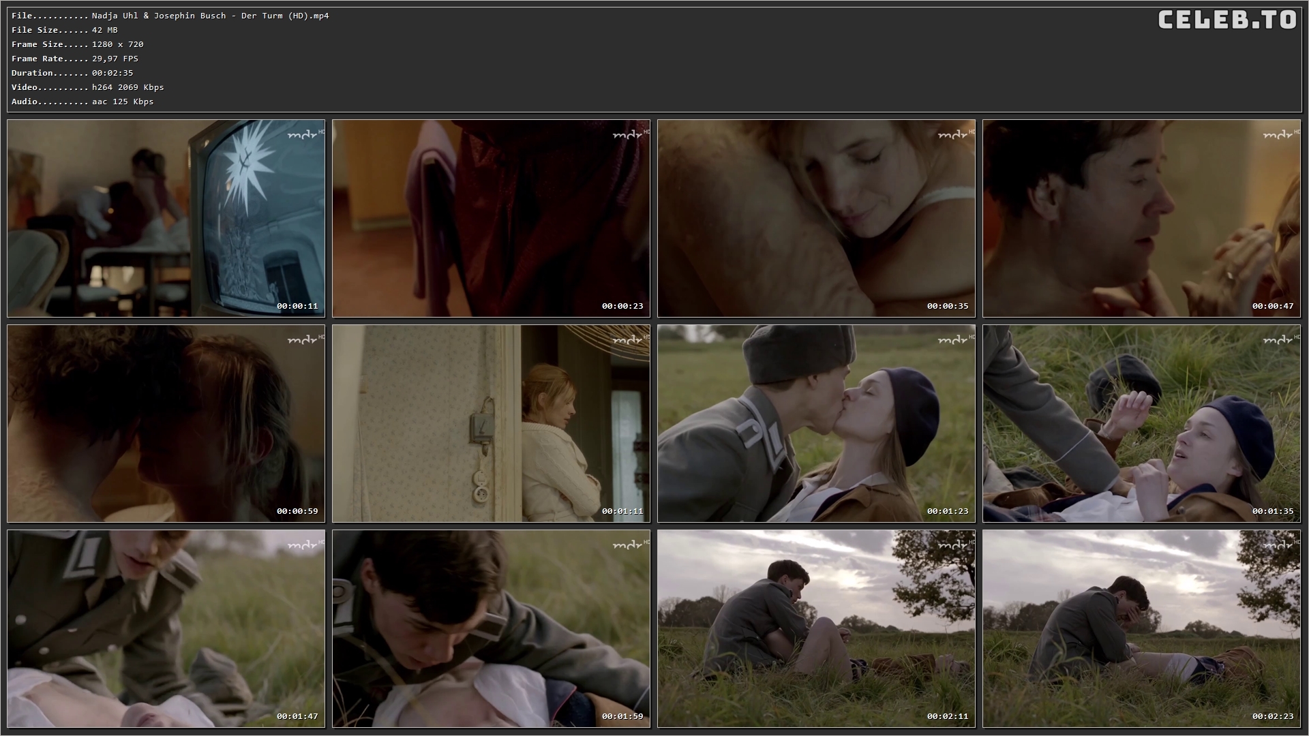
Task: Click the Video h264 codec line
Action: (88, 87)
